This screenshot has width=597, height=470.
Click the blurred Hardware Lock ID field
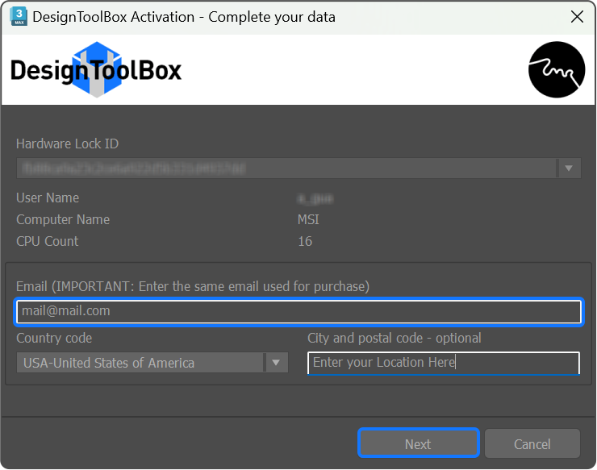coord(298,168)
